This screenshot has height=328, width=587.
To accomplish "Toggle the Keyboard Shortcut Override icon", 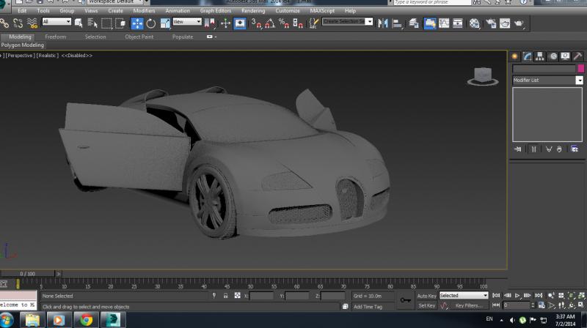I will click(240, 23).
